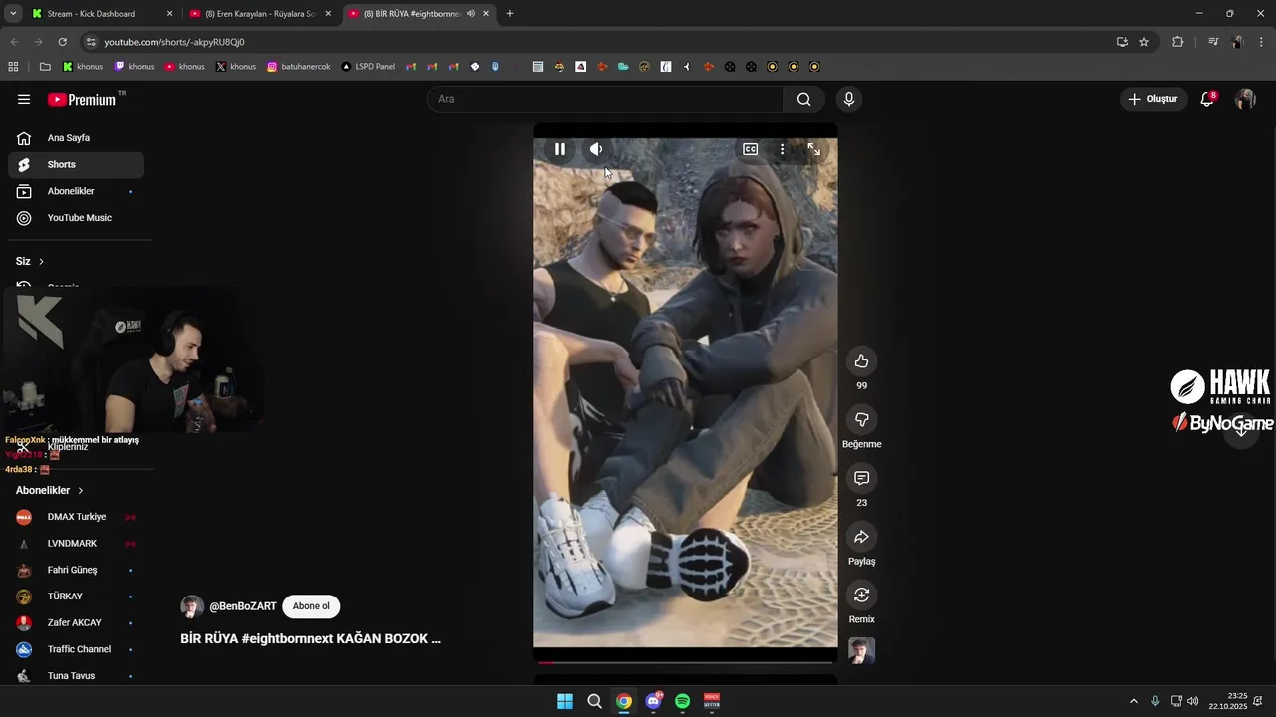Go to next Short with down arrow
The height and width of the screenshot is (717, 1276).
point(1241,429)
